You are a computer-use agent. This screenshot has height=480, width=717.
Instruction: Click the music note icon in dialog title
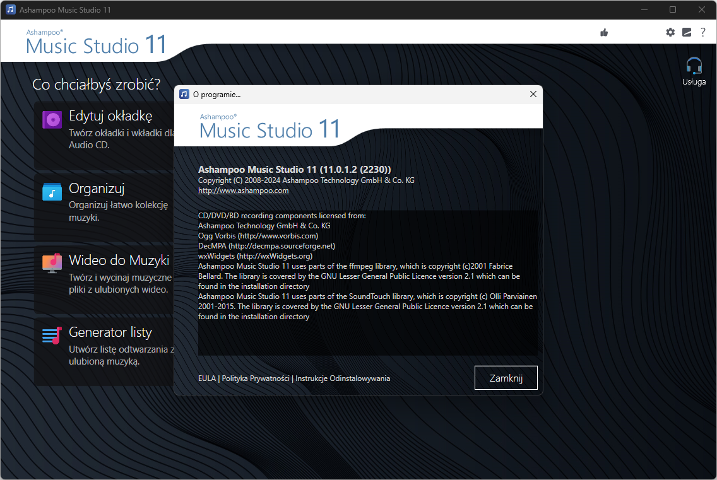pyautogui.click(x=184, y=94)
